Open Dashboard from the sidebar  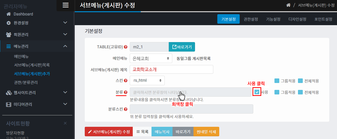click(x=23, y=14)
